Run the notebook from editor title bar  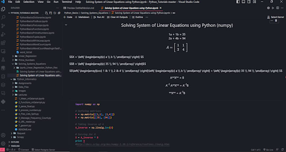273,8
